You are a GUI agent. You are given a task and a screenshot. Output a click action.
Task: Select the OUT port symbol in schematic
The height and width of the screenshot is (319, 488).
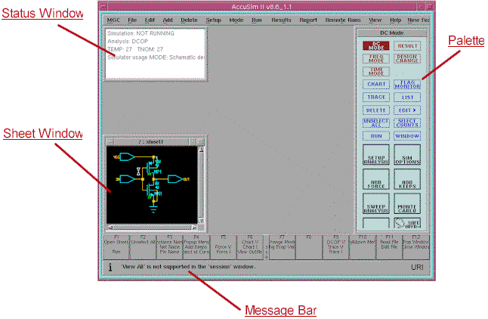click(175, 179)
